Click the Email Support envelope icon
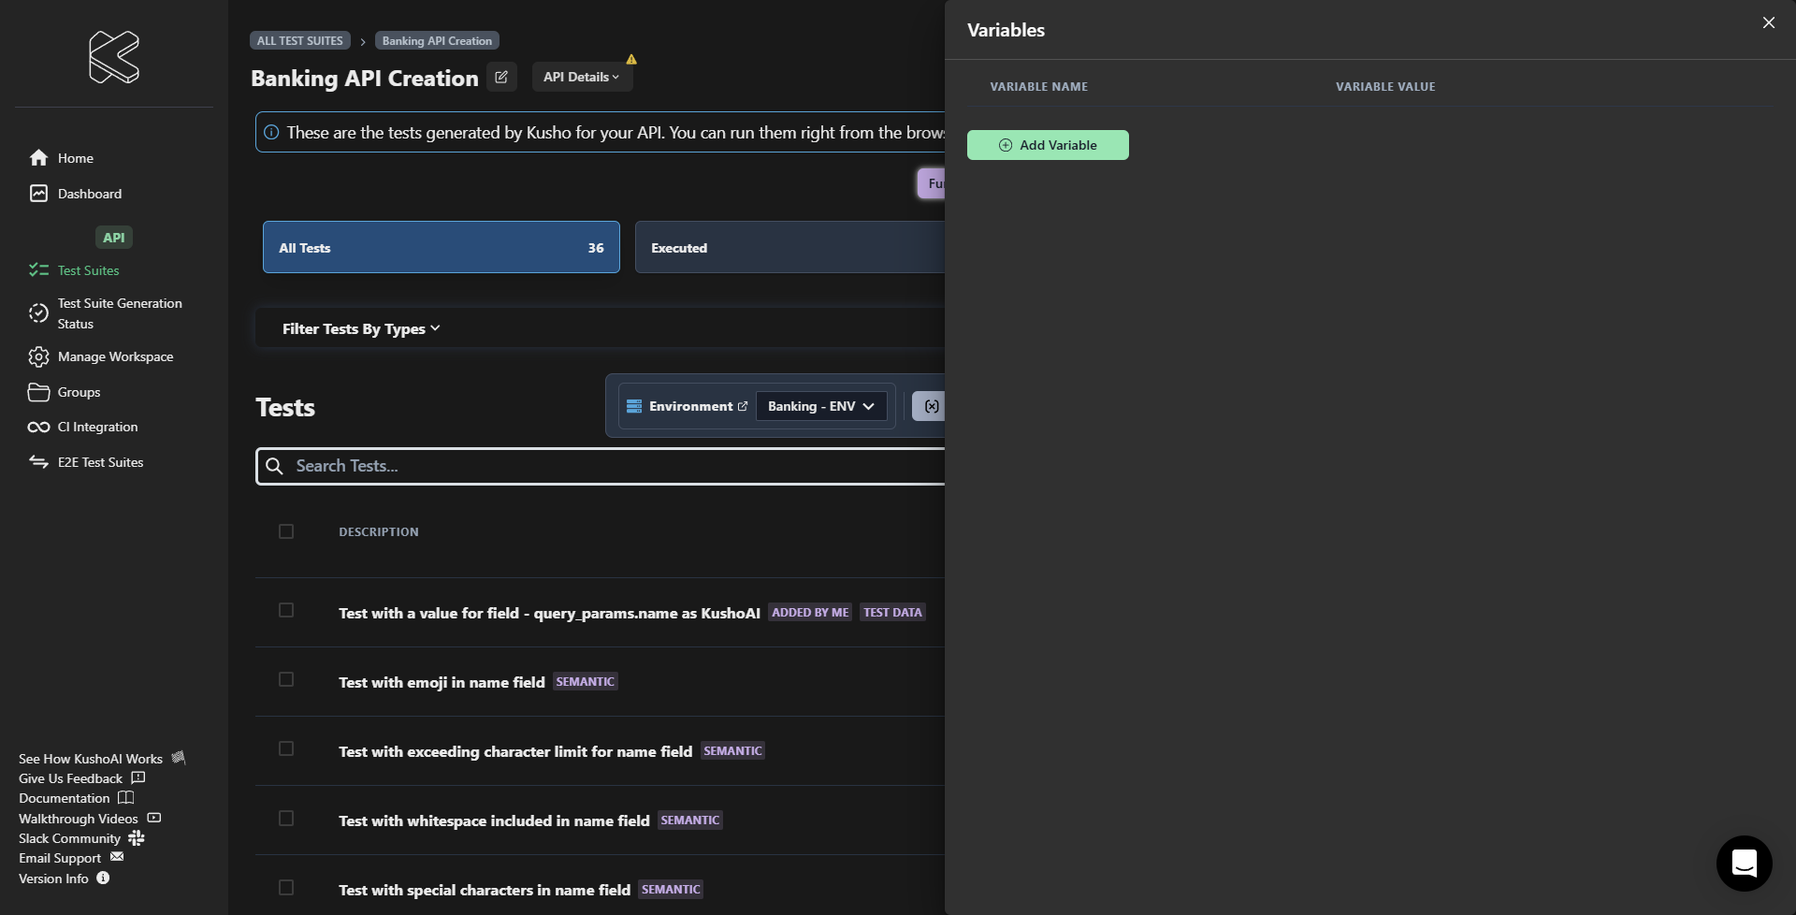The height and width of the screenshot is (915, 1796). click(117, 857)
